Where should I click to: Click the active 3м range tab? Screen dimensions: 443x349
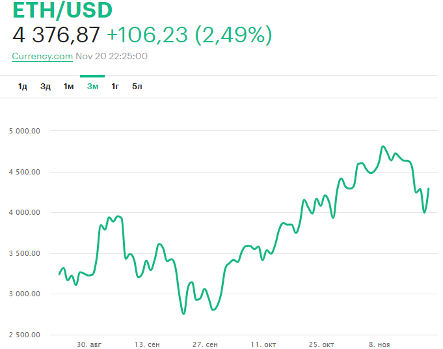click(x=92, y=87)
